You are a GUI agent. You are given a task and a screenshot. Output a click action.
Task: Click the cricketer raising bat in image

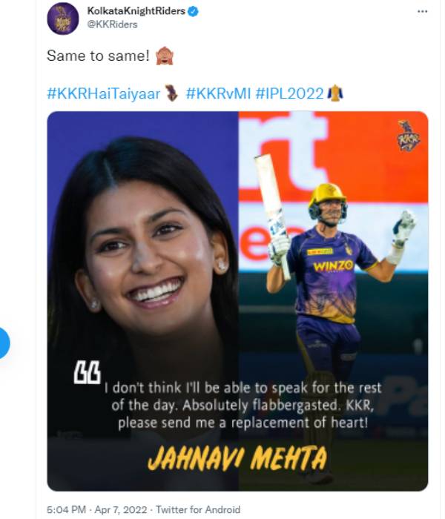click(334, 281)
